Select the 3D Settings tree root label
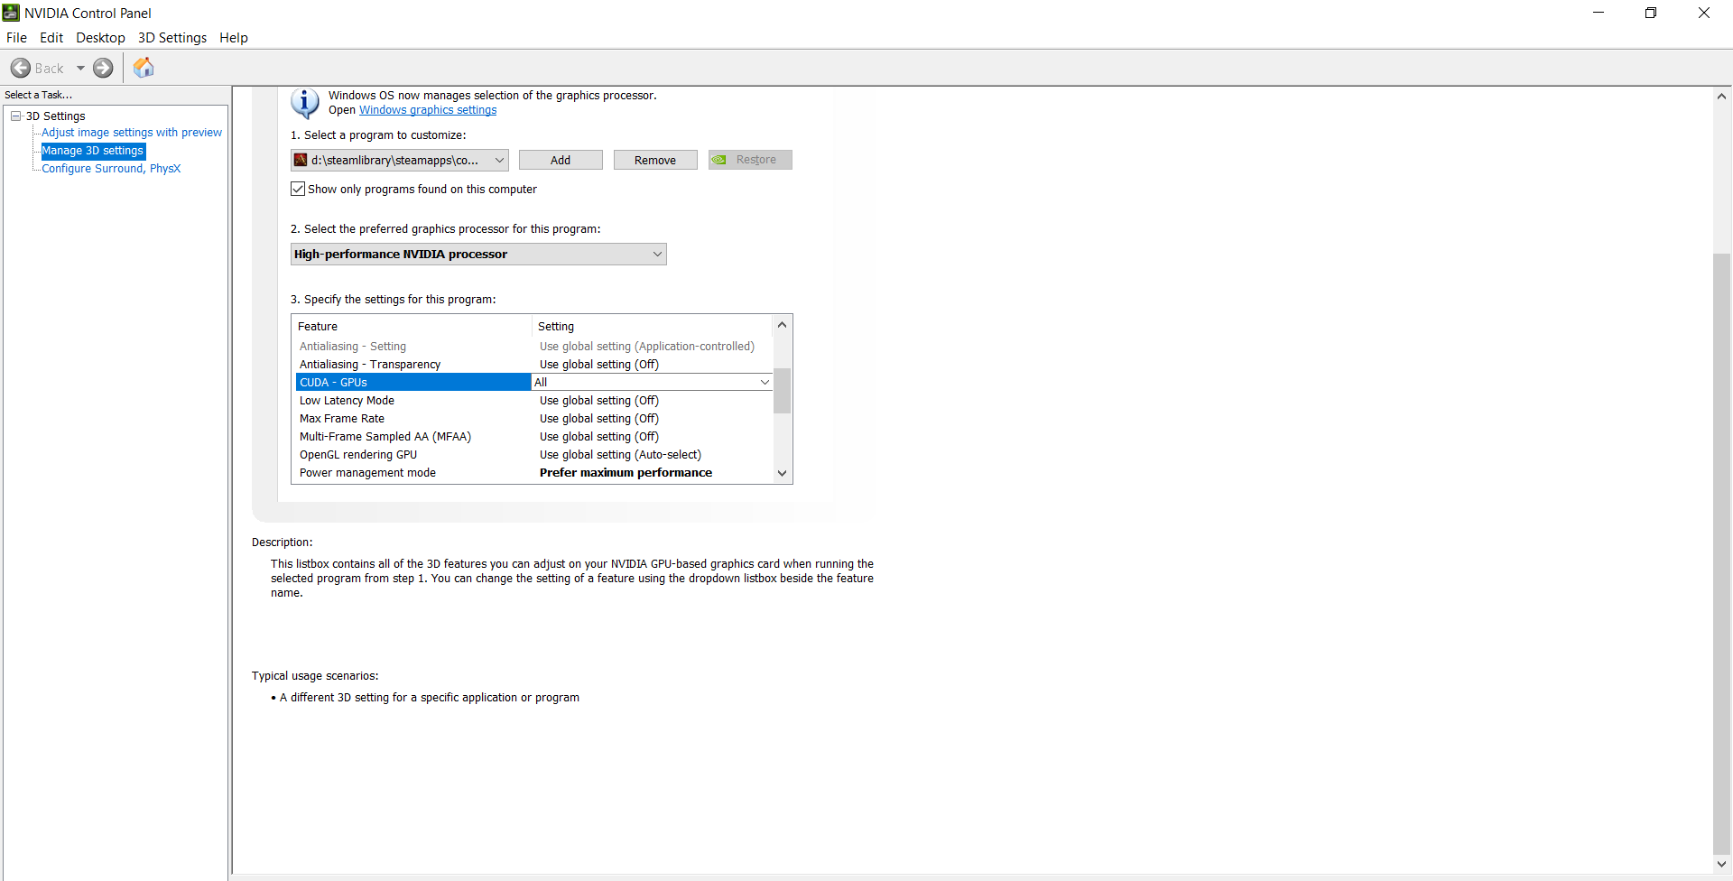This screenshot has width=1733, height=881. pyautogui.click(x=56, y=116)
